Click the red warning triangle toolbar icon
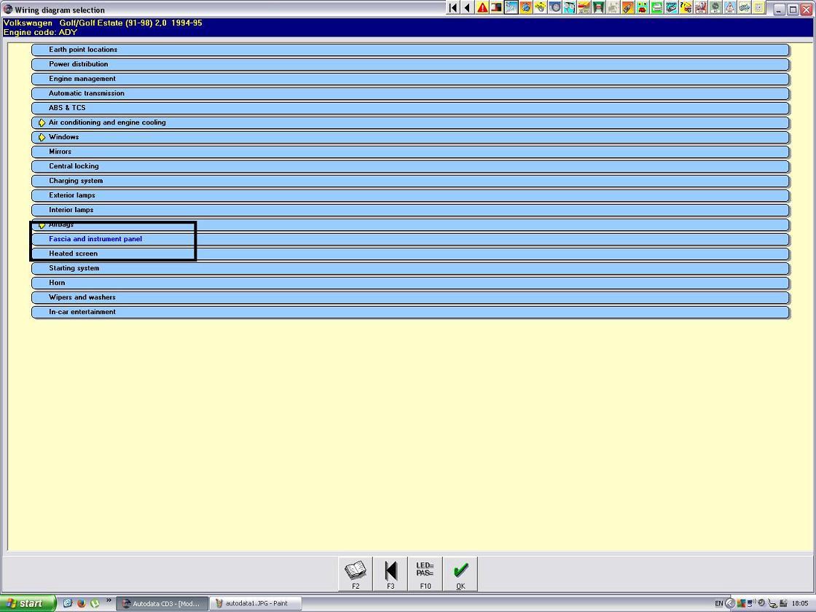Screen dimensions: 816x612 pos(482,8)
